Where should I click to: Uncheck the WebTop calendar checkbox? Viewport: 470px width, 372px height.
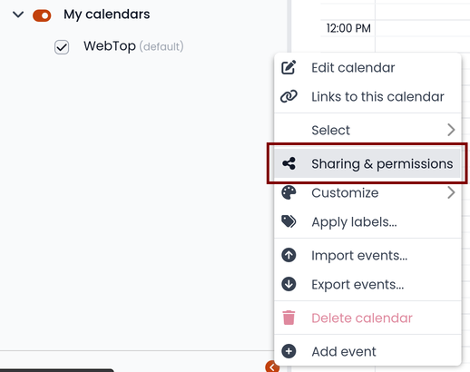coord(62,47)
